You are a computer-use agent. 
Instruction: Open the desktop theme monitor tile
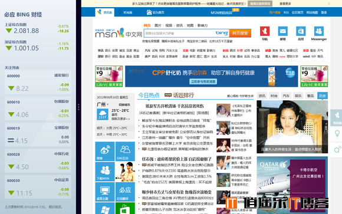point(105,192)
